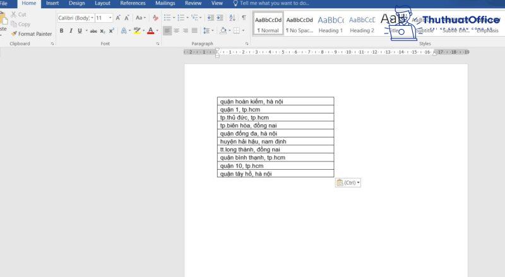
Task: Toggle italic formatting
Action: (x=71, y=31)
